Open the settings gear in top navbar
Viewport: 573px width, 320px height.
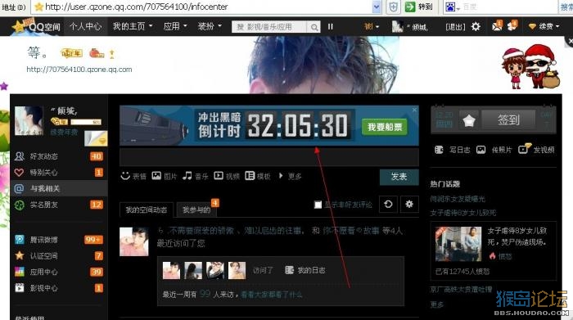[476, 27]
